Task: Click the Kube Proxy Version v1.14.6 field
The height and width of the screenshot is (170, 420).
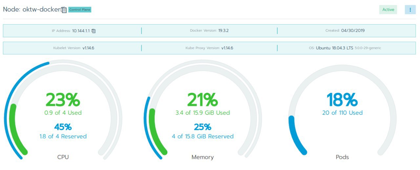Action: pos(209,48)
